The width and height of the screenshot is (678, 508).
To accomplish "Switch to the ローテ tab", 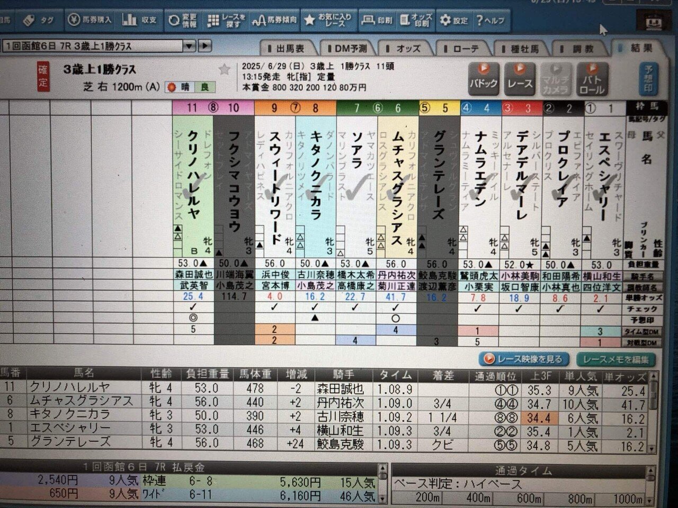I will pyautogui.click(x=462, y=49).
